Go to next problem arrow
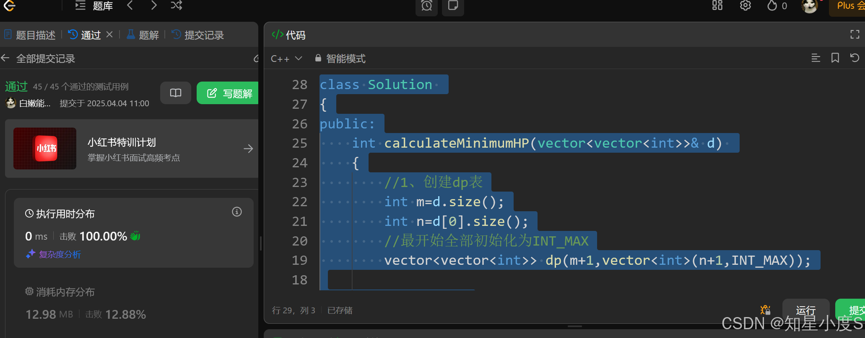 pos(154,5)
